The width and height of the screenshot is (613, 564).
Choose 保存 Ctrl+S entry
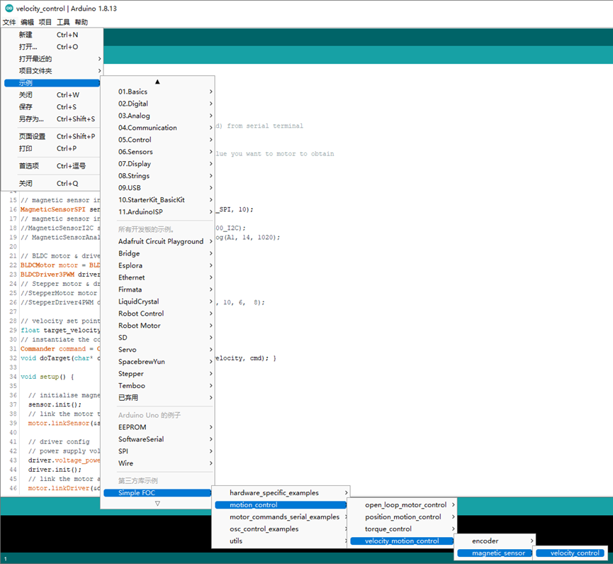coord(52,107)
